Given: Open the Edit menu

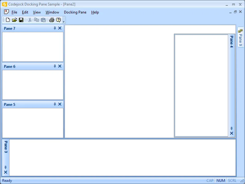Looking at the screenshot, I should [x=25, y=12].
